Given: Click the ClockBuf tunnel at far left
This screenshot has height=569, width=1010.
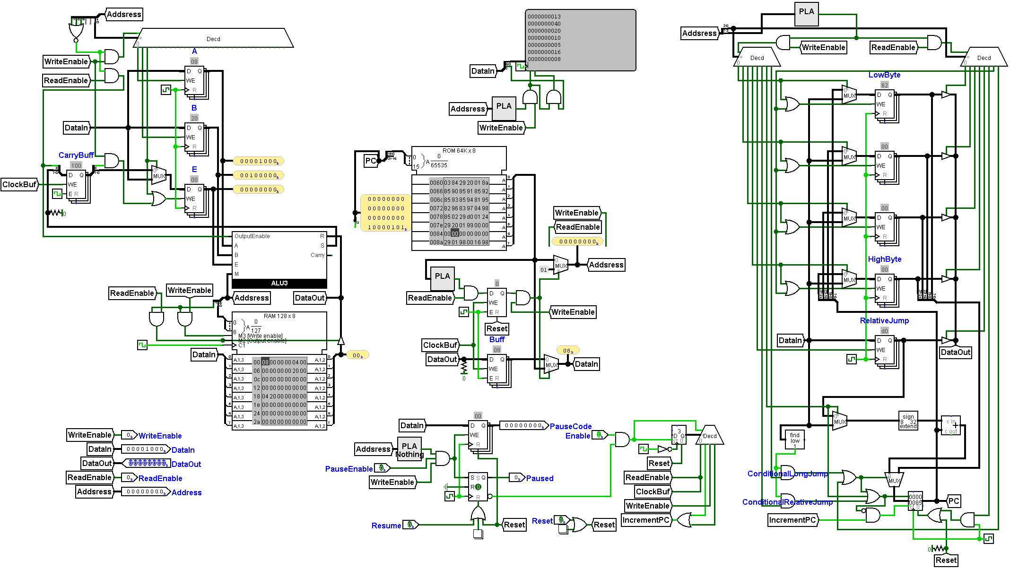Looking at the screenshot, I should click(19, 184).
